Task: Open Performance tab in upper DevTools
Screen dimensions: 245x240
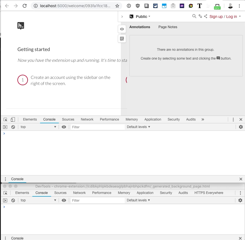Action: coord(110,119)
